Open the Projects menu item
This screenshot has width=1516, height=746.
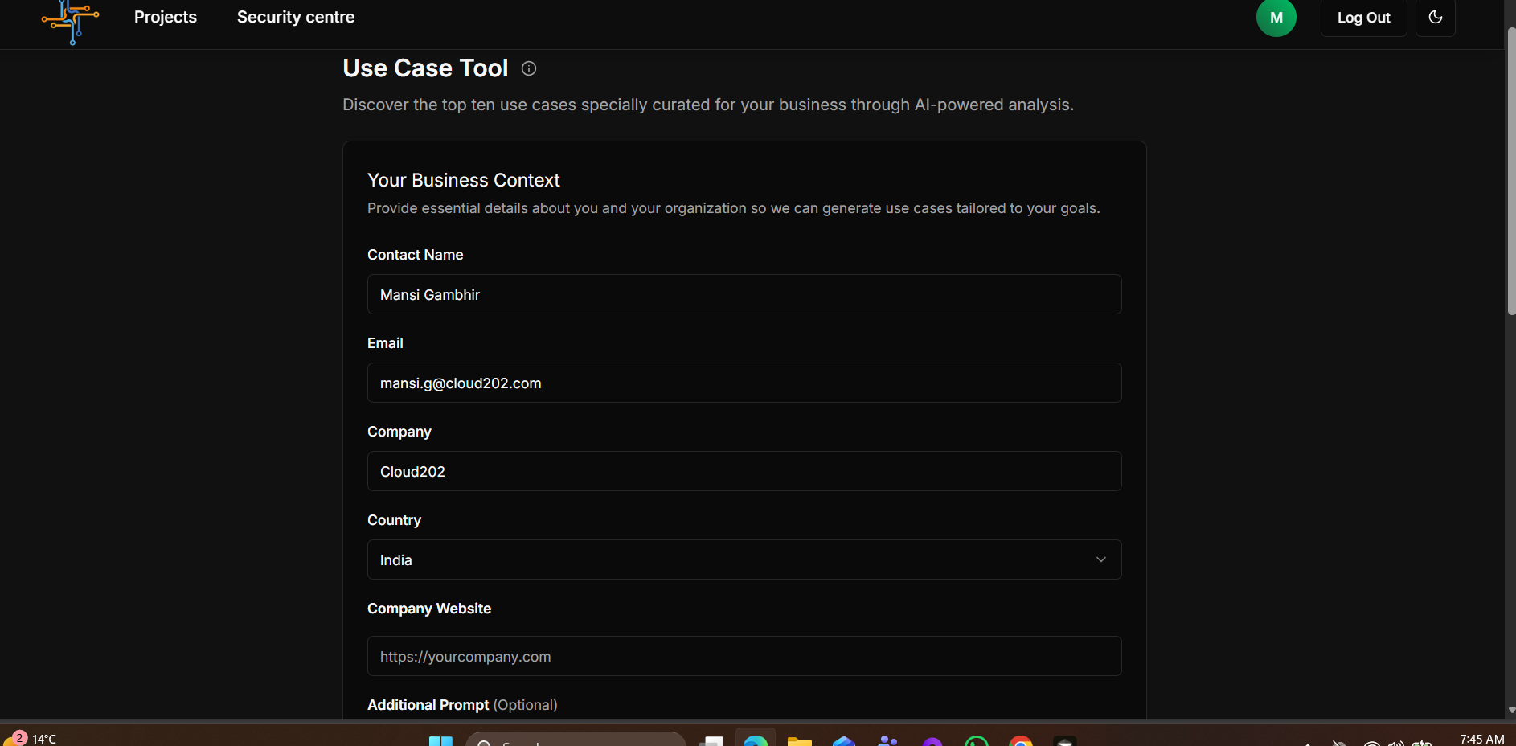point(166,17)
